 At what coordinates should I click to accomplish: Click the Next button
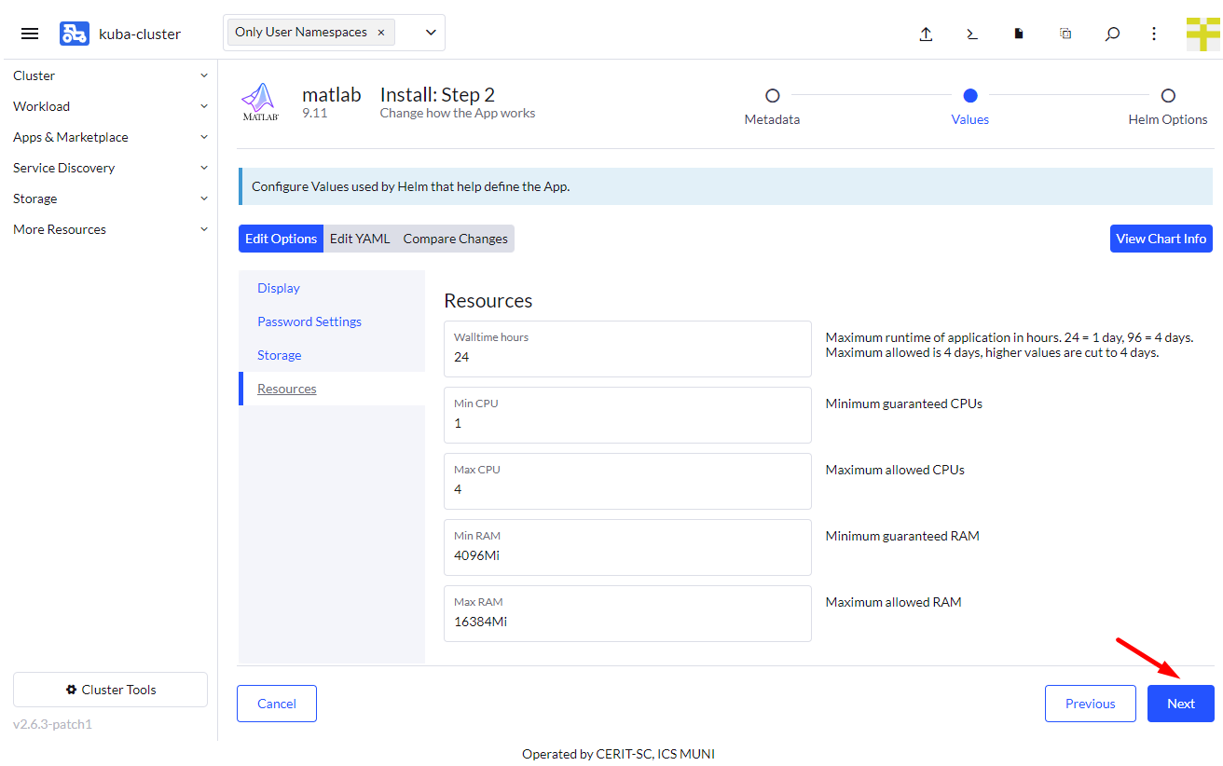click(1180, 704)
